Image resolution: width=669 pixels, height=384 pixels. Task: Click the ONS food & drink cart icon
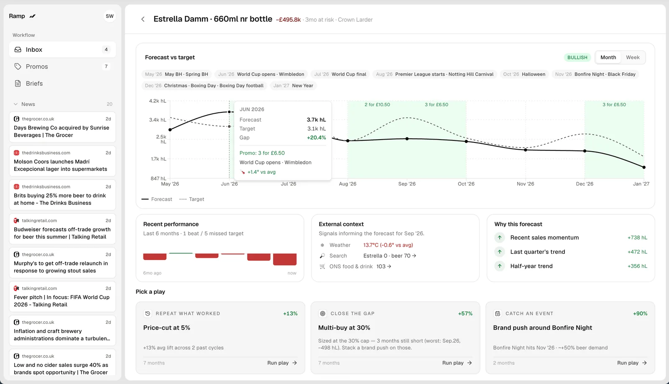(322, 267)
